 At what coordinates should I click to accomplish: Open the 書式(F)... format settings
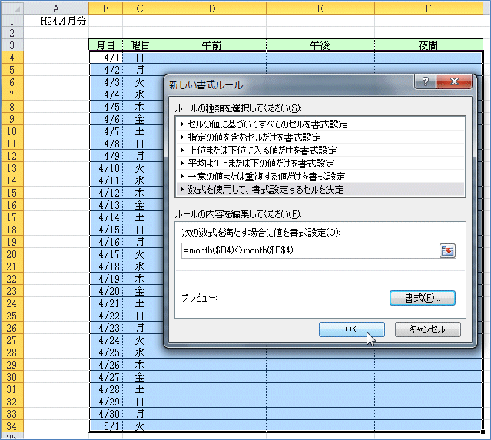[x=422, y=298]
